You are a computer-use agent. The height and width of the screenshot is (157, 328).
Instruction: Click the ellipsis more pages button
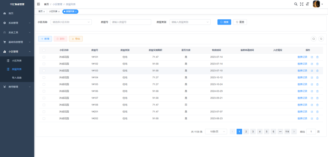(280, 132)
